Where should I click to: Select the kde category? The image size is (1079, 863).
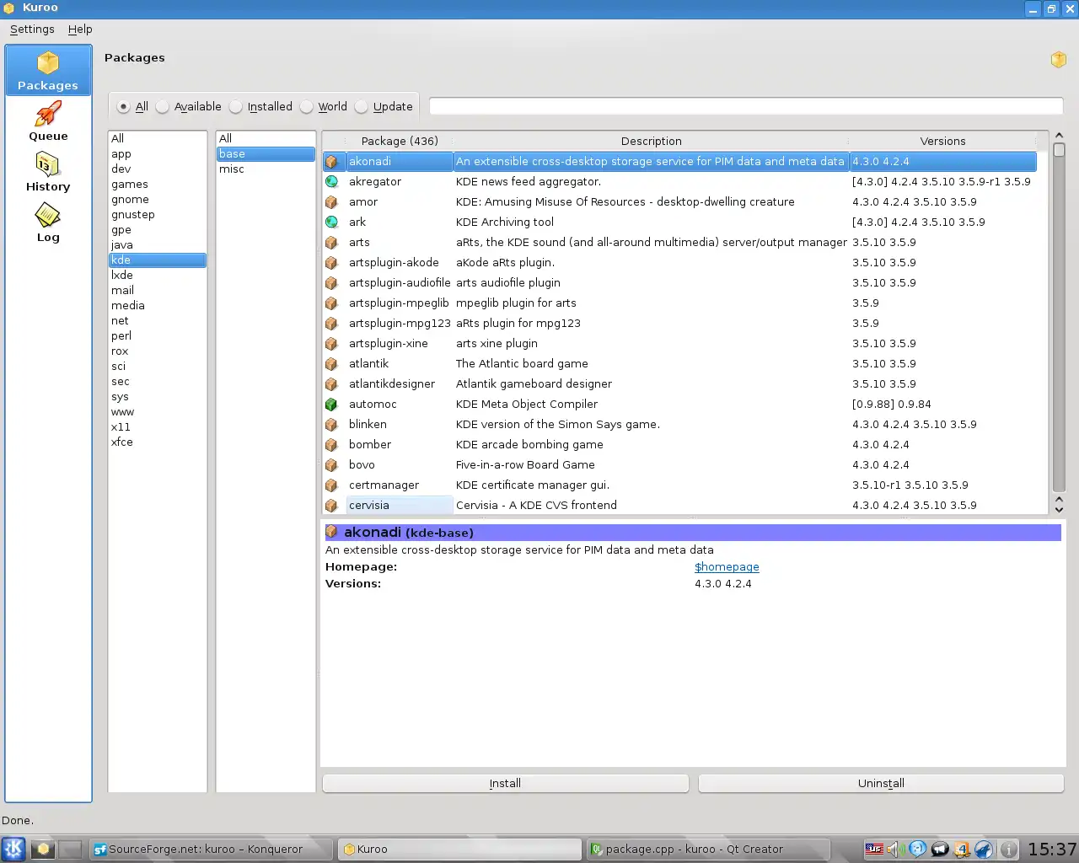[x=157, y=260]
